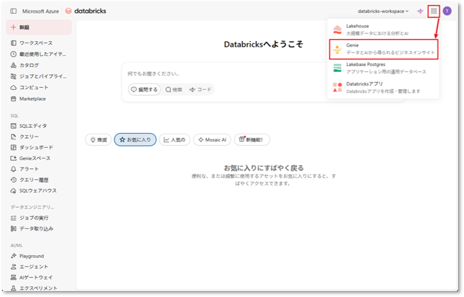Screen dimensions: 464x297
Task: Click the SQLウェアハウス icon
Action: point(13,190)
